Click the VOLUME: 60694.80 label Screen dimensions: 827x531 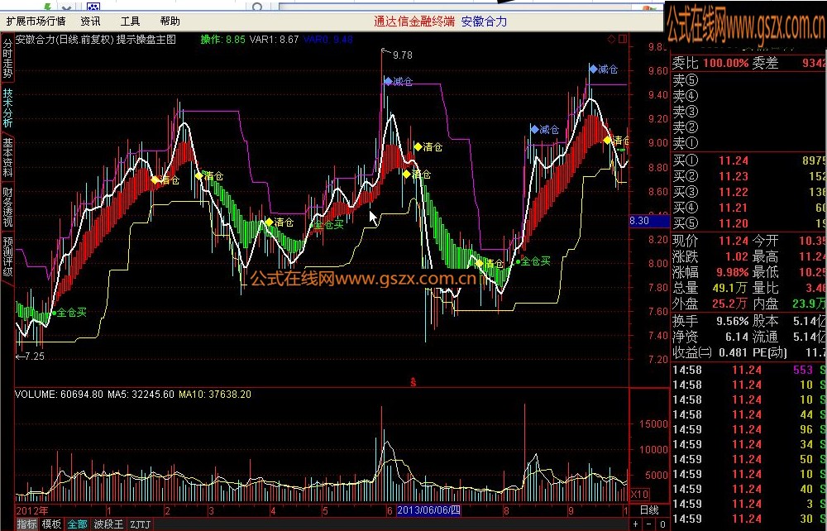click(x=59, y=394)
